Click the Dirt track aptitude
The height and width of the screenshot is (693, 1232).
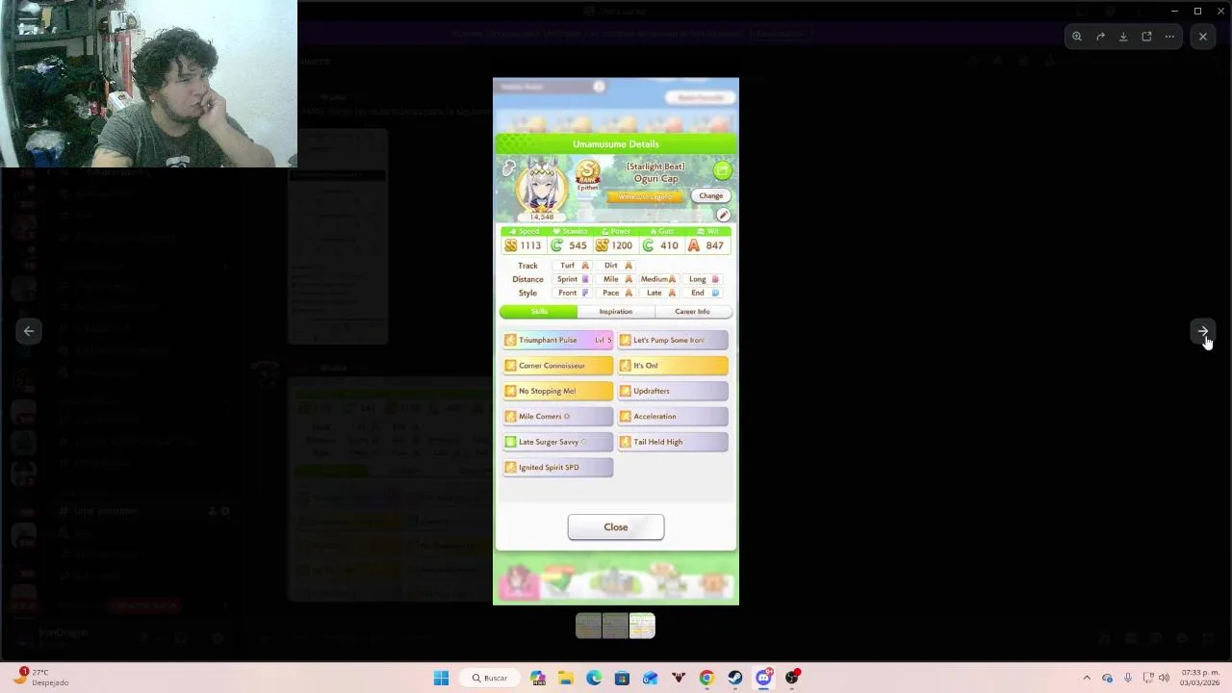[618, 266]
